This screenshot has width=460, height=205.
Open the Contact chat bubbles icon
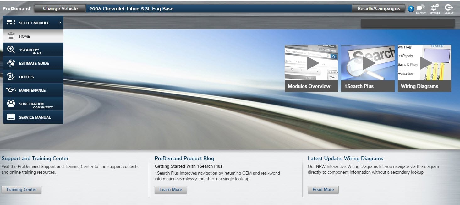click(420, 8)
